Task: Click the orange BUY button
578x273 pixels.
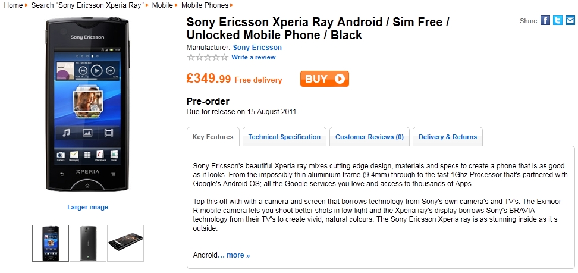Action: pyautogui.click(x=324, y=79)
